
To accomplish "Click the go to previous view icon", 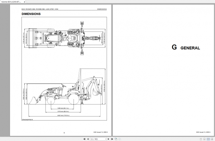I will [116, 139].
